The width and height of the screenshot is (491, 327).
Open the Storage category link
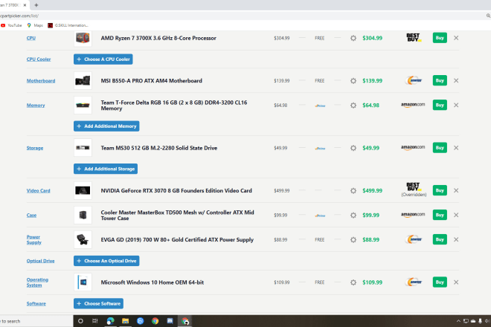coord(35,148)
